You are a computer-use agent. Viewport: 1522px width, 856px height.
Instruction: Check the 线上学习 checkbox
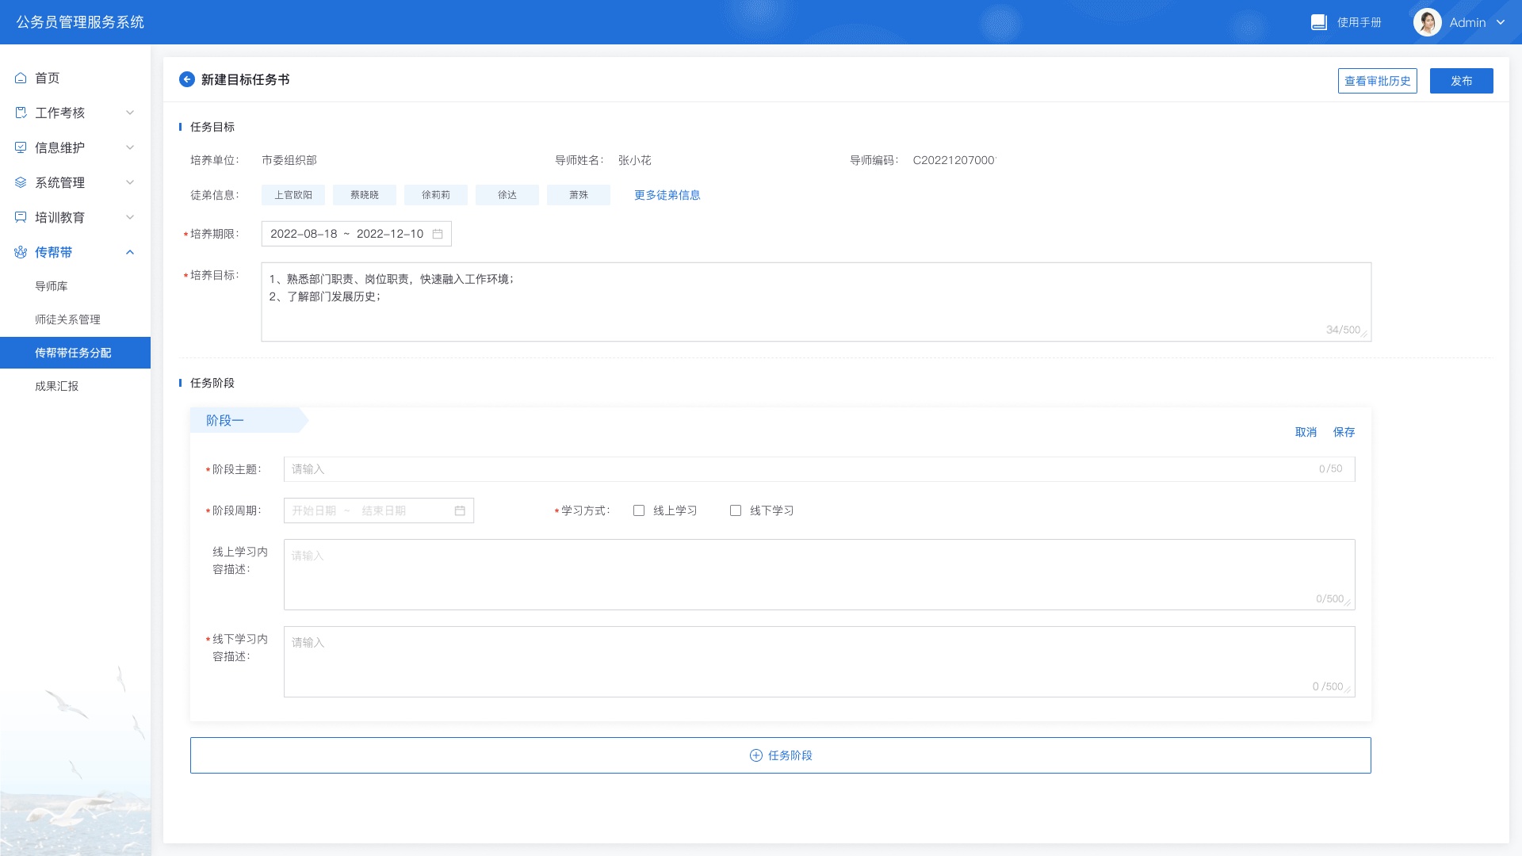(639, 510)
